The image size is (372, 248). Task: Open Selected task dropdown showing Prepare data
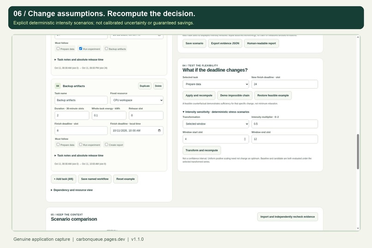coord(216,84)
